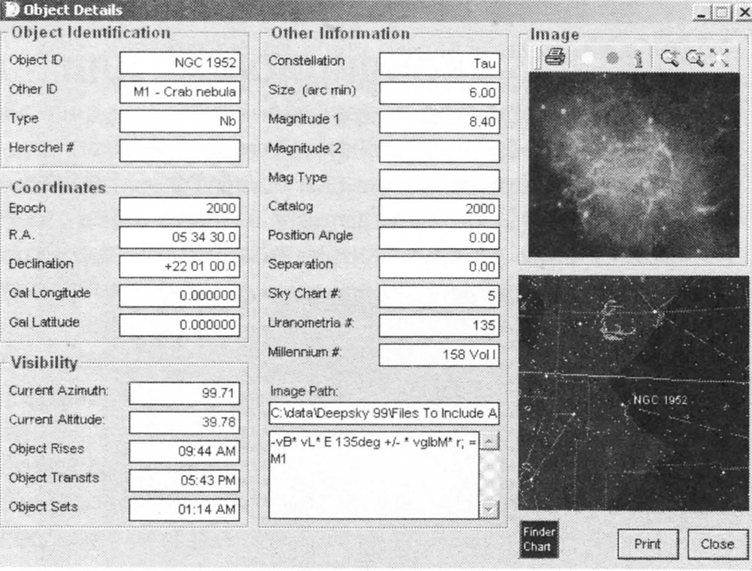This screenshot has height=571, width=752.
Task: Click the R.A. field 05 34 30.0
Action: (180, 238)
